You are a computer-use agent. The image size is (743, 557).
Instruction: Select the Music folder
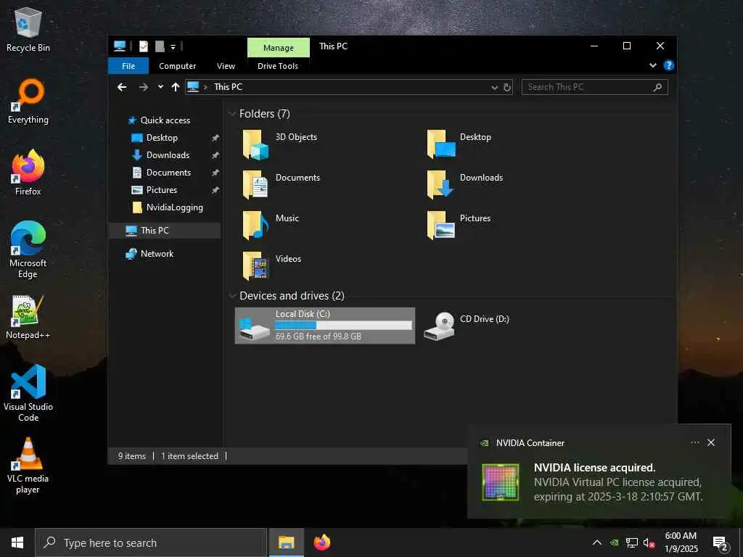click(271, 226)
